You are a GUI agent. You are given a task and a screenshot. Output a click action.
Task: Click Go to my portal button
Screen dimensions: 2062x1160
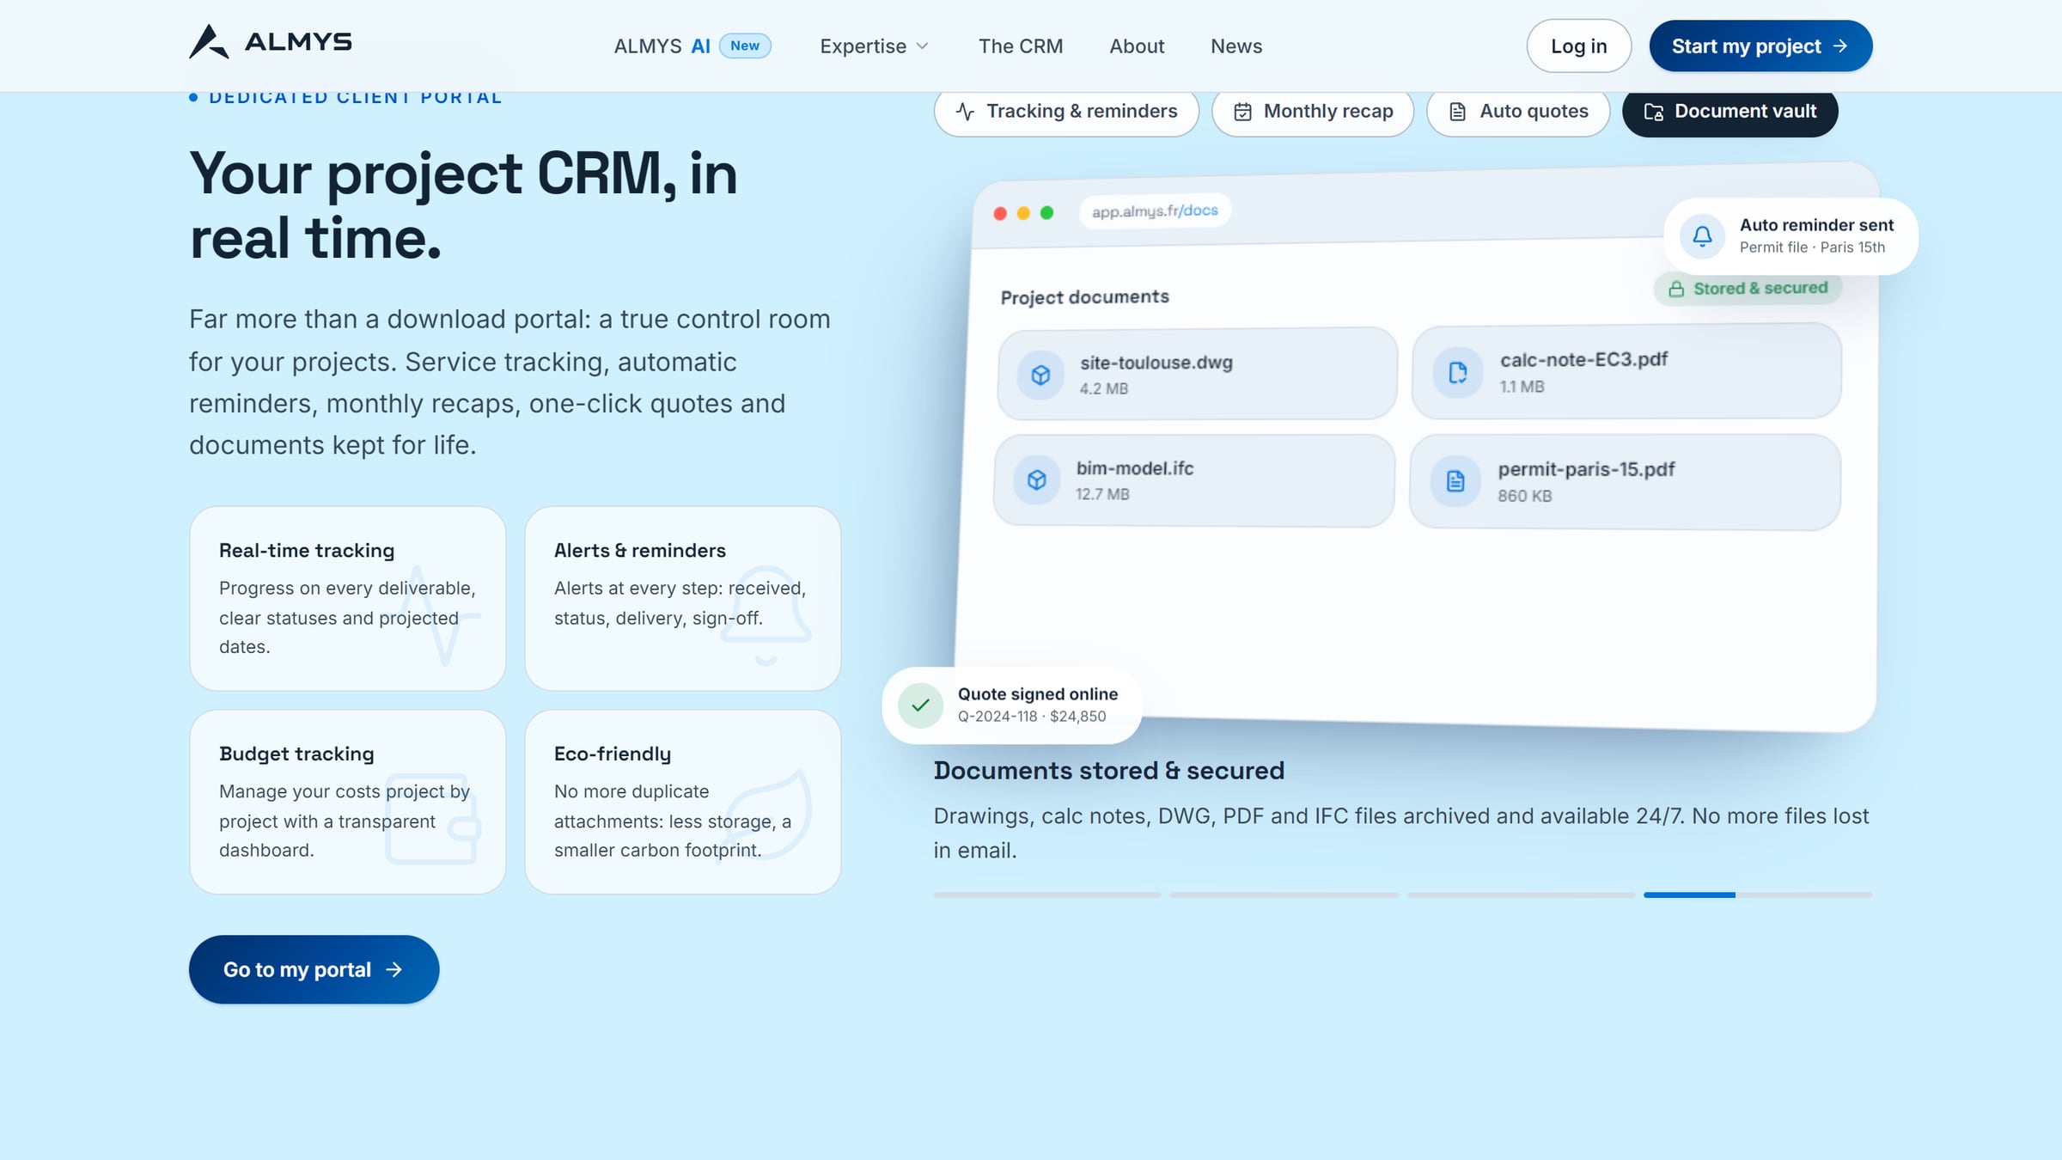point(314,970)
